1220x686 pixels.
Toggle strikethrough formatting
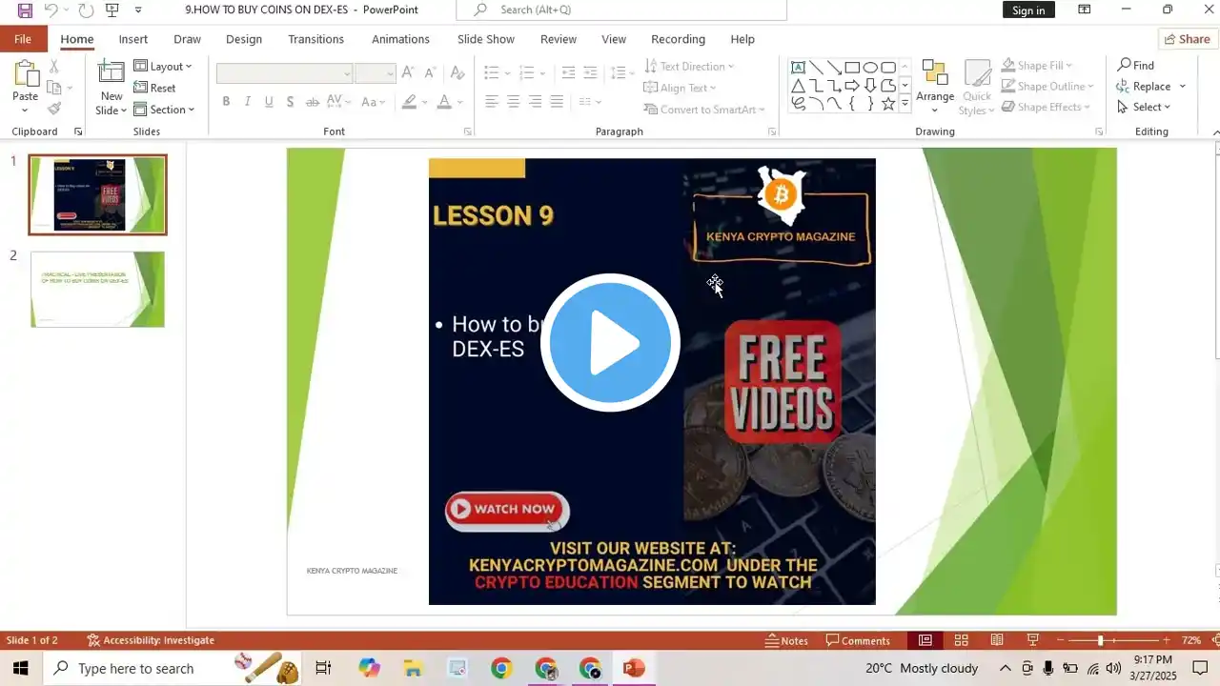[313, 102]
